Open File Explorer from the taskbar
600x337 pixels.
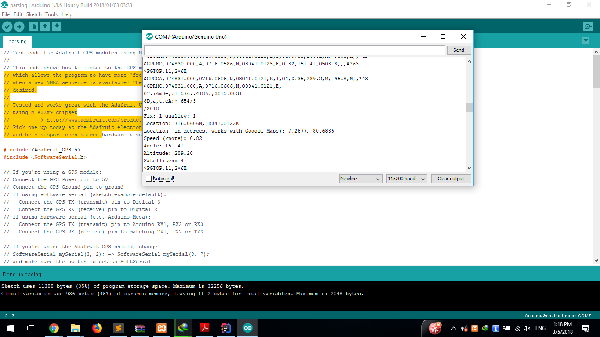(76, 328)
